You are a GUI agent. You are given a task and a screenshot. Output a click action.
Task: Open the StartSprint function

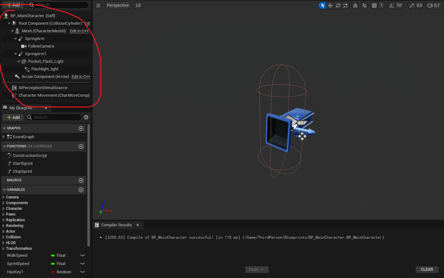pyautogui.click(x=23, y=164)
